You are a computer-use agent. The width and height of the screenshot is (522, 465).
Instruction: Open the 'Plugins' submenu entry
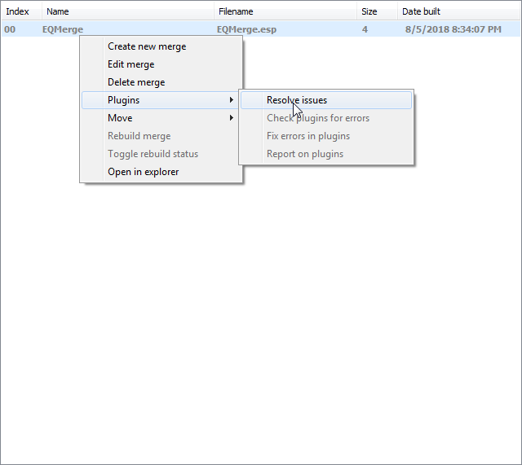pyautogui.click(x=161, y=100)
